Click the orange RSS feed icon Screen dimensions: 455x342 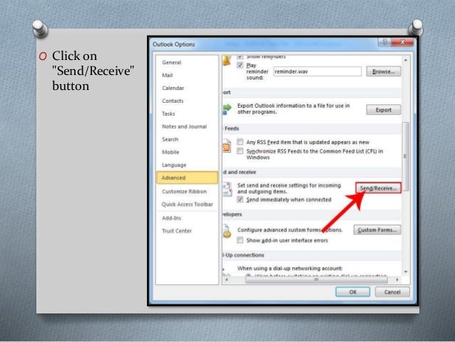[x=227, y=146]
